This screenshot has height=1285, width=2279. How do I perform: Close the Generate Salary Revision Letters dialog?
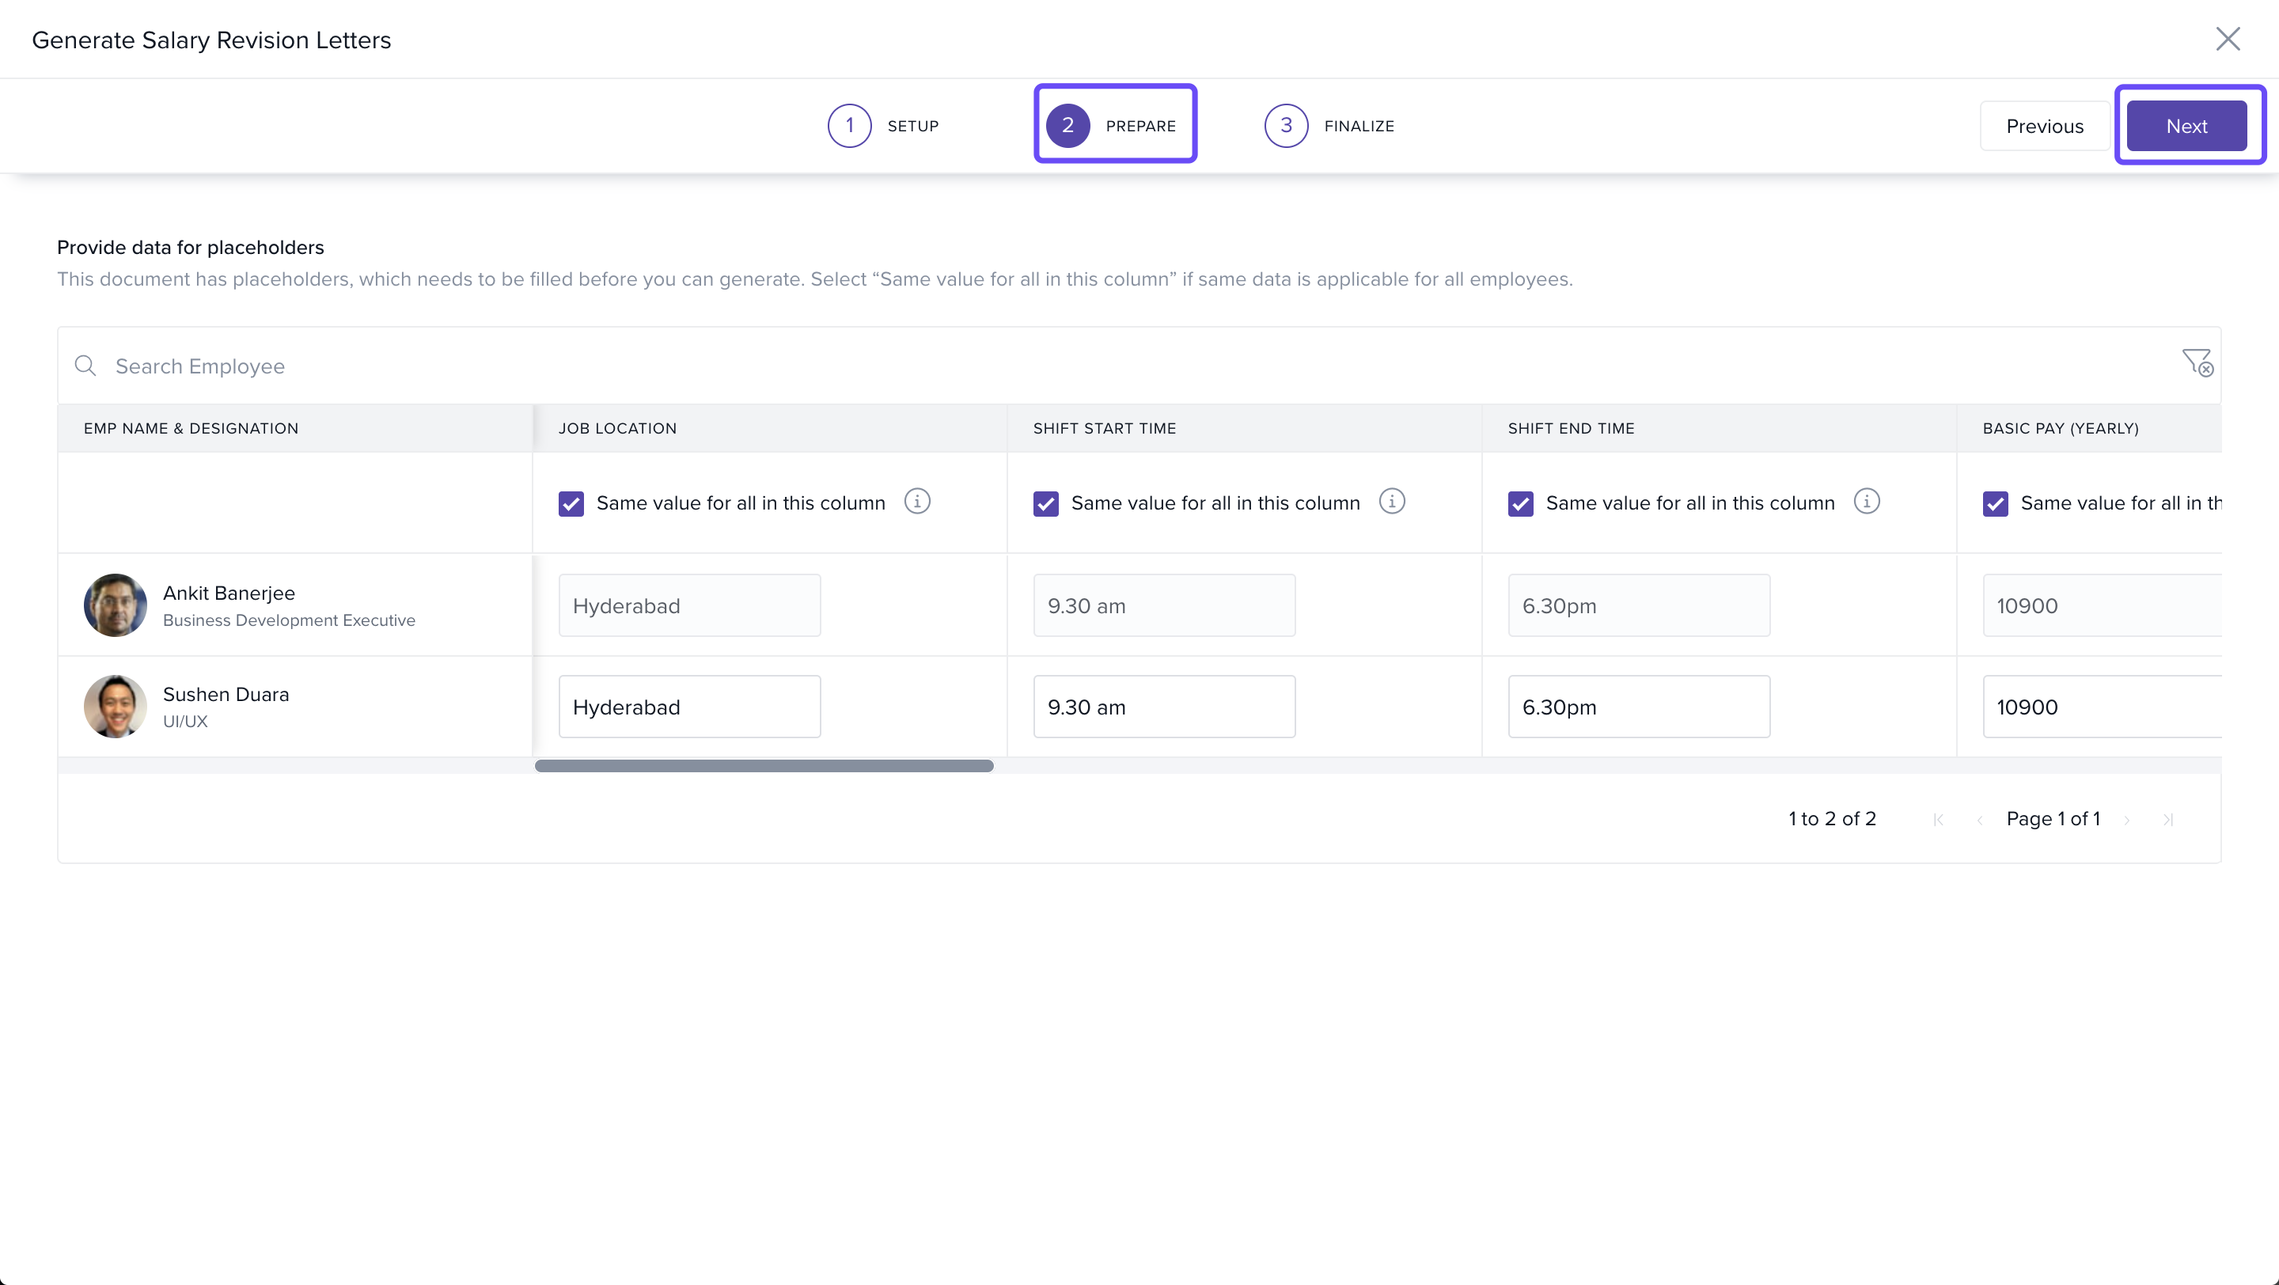coord(2227,39)
